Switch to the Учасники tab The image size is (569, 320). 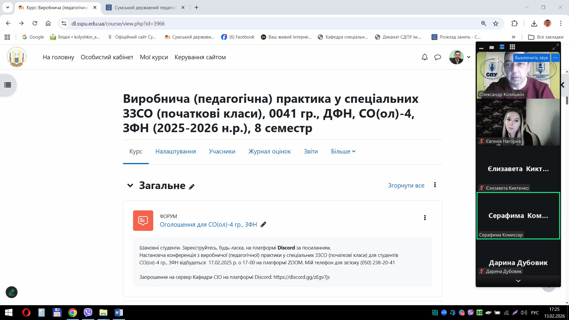coord(222,151)
